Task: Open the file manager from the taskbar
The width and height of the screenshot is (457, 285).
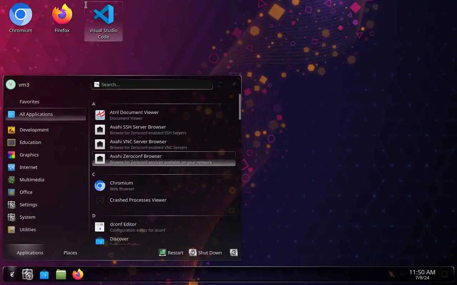Action: coord(61,274)
